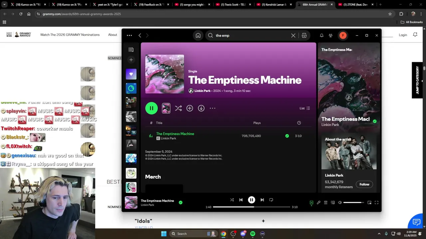Toggle Now Playing view panel
Image resolution: width=426 pixels, height=239 pixels.
(x=312, y=202)
